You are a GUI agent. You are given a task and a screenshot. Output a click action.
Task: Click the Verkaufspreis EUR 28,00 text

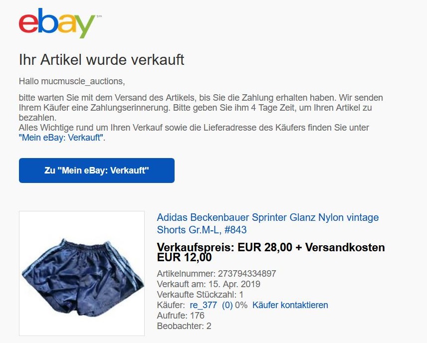[x=224, y=247]
